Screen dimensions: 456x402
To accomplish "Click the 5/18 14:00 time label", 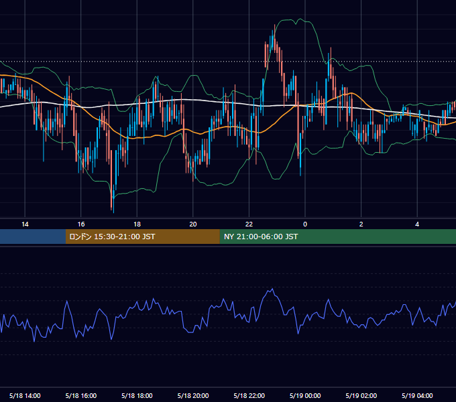I will (25, 395).
